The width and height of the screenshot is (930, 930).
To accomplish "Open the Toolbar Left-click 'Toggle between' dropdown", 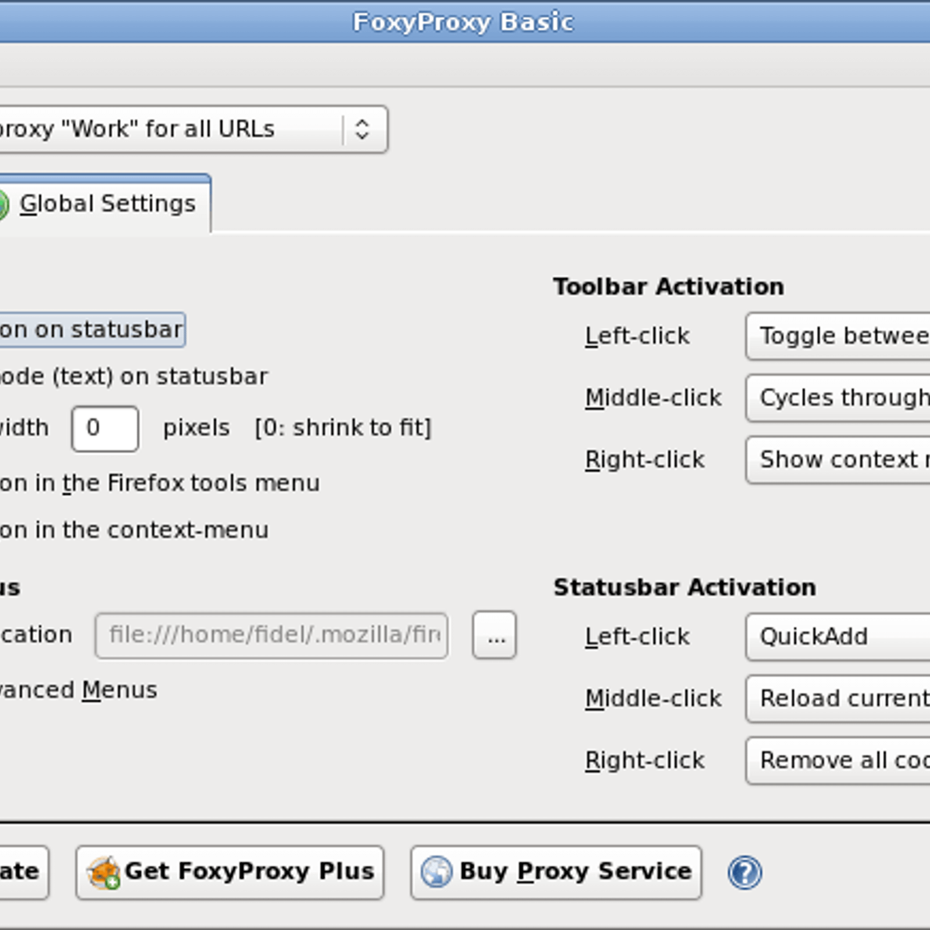I will [838, 336].
